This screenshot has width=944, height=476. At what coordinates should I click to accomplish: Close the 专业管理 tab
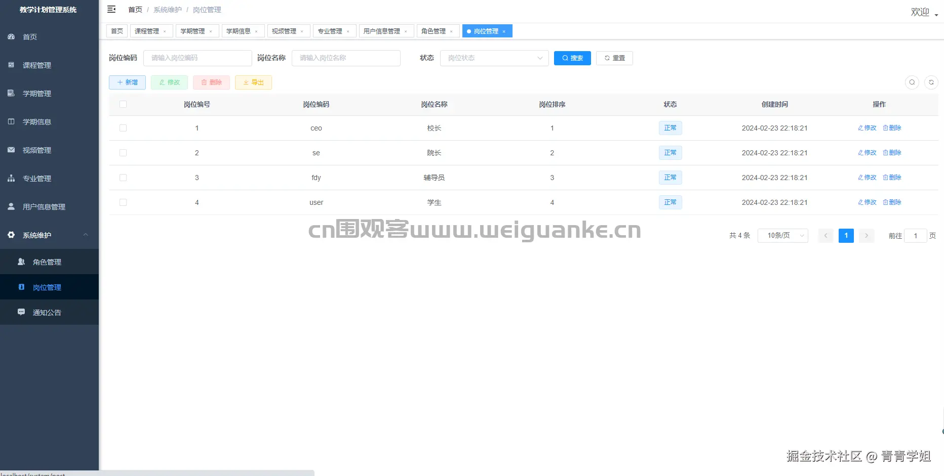pyautogui.click(x=348, y=31)
